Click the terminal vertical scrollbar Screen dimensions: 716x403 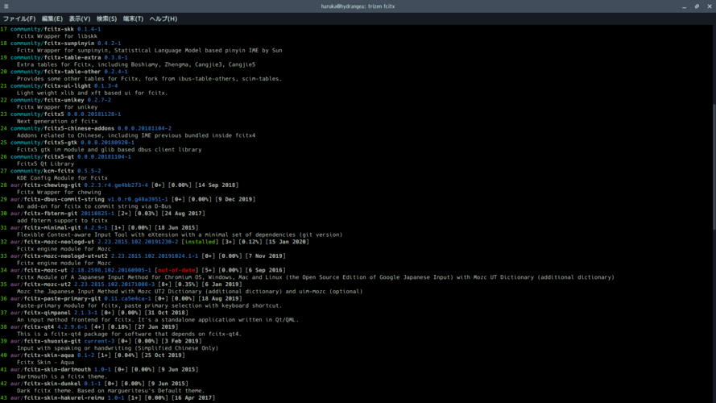[x=714, y=167]
